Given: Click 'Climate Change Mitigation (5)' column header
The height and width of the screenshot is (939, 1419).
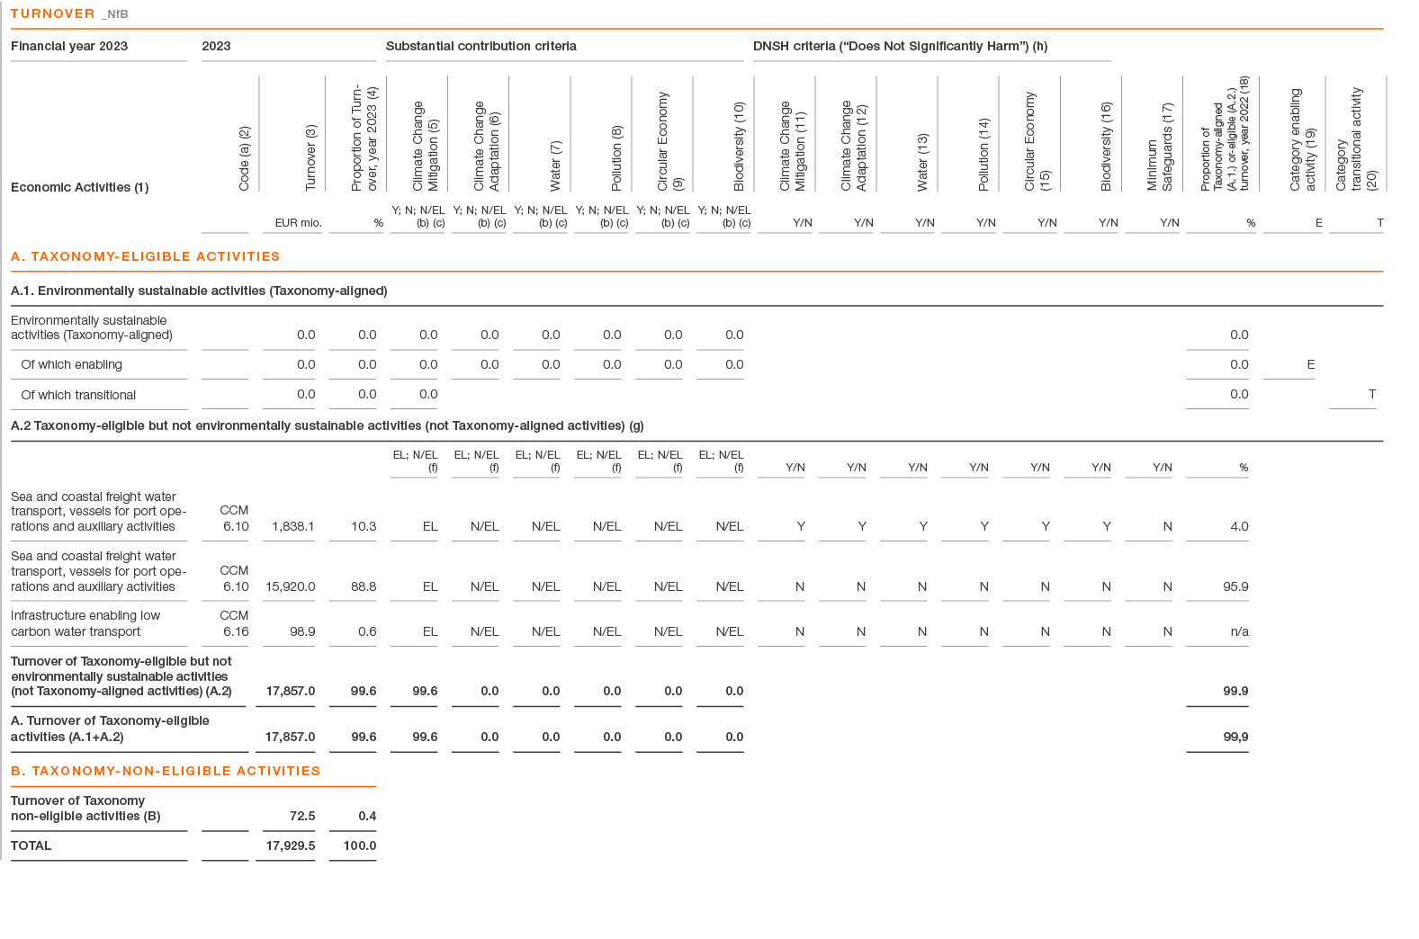Looking at the screenshot, I should (x=426, y=146).
